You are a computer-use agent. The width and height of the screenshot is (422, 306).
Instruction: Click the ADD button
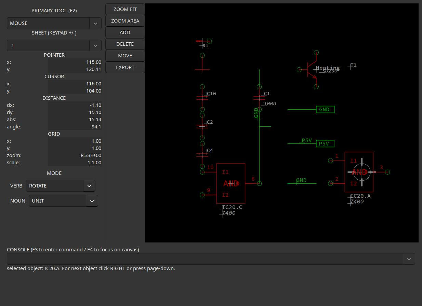point(125,32)
